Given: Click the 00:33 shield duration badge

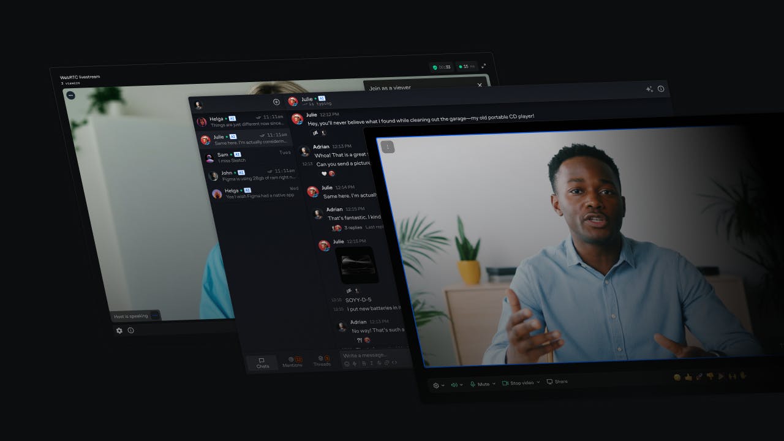Looking at the screenshot, I should pyautogui.click(x=442, y=67).
